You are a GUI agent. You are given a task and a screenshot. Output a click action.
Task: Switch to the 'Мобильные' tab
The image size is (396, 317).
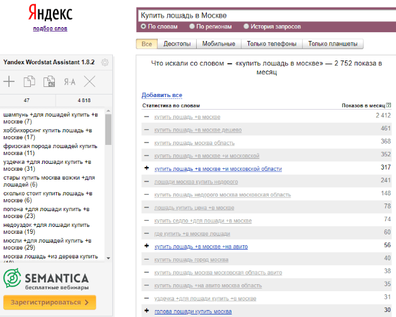tap(219, 44)
